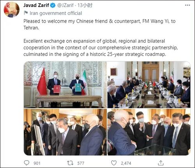The image size is (195, 168).
Task: Open the share upload icon
Action: coord(161,163)
